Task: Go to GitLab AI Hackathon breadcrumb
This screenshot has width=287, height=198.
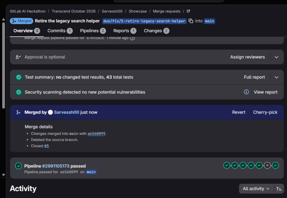Action: [28, 11]
